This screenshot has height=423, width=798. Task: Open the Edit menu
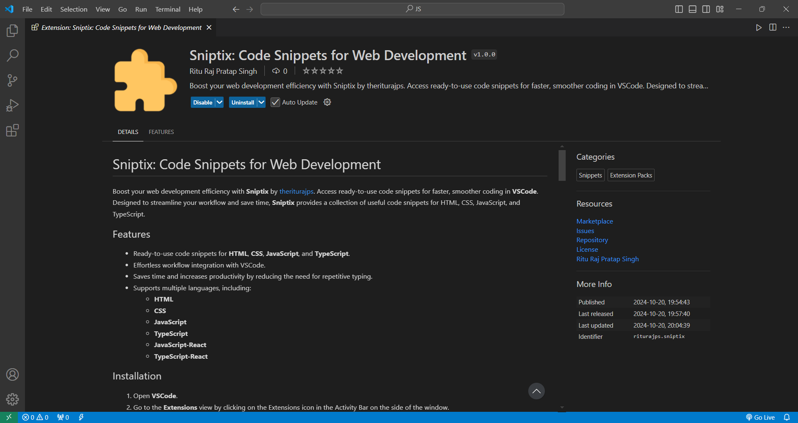point(46,9)
